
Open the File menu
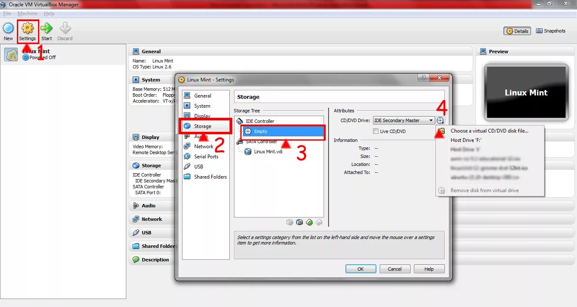point(7,14)
